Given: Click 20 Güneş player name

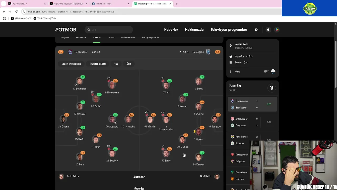Looking at the screenshot, I should point(182,147).
